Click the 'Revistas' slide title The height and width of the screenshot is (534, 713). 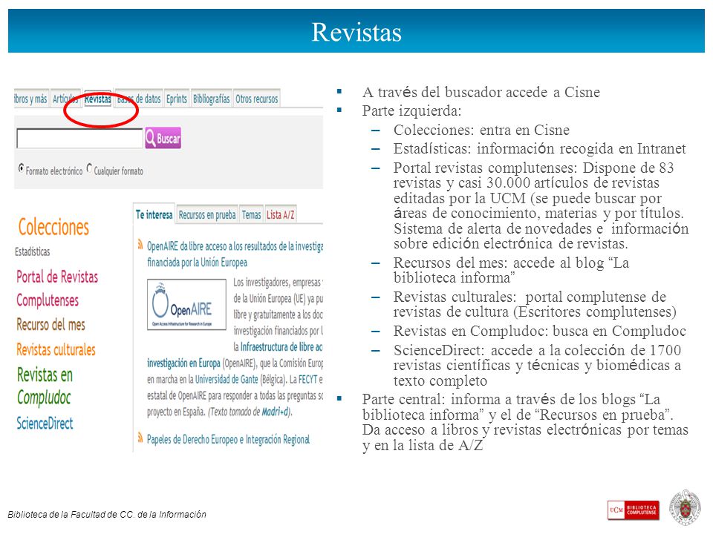point(356,32)
